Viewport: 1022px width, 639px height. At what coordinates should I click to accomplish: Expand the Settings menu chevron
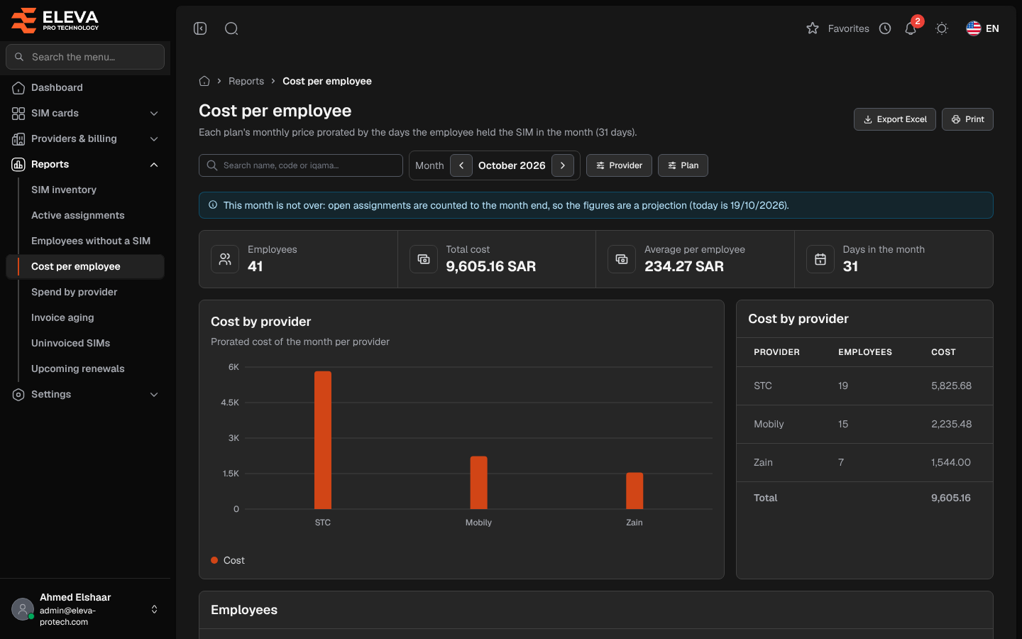click(154, 394)
